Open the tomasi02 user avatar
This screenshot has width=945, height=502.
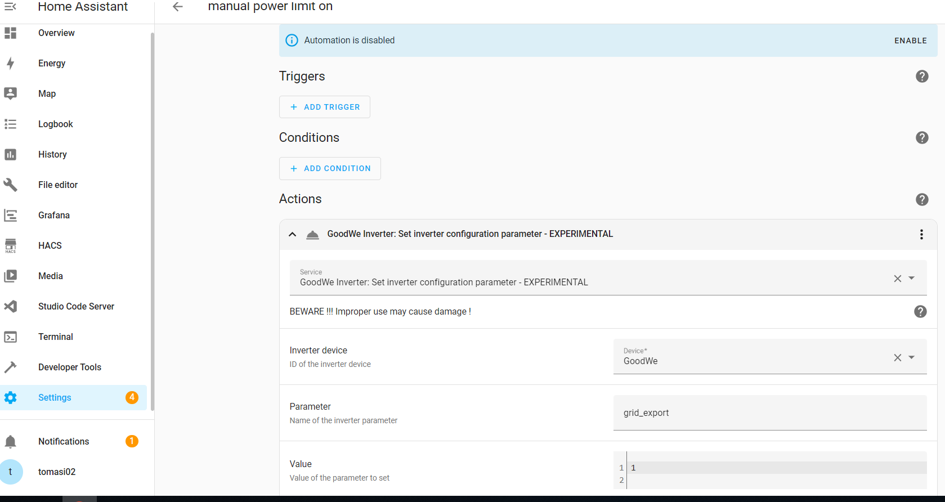11,472
